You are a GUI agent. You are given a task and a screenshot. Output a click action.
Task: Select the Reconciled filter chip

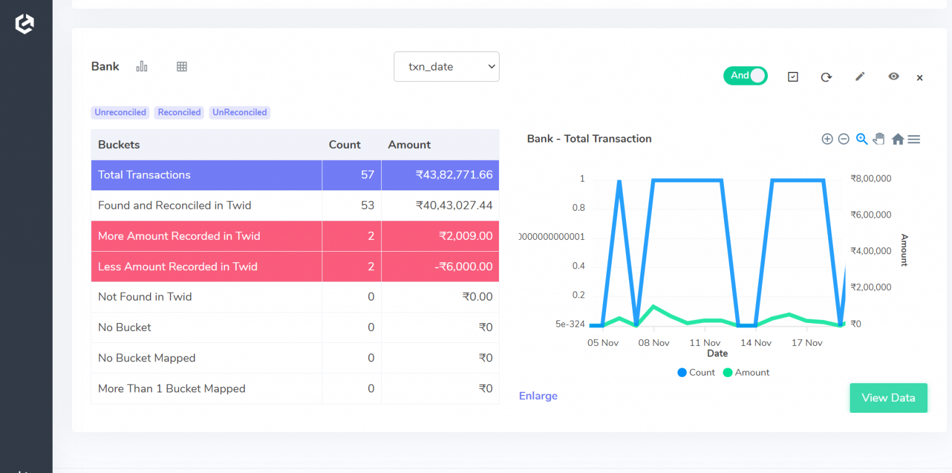(179, 112)
